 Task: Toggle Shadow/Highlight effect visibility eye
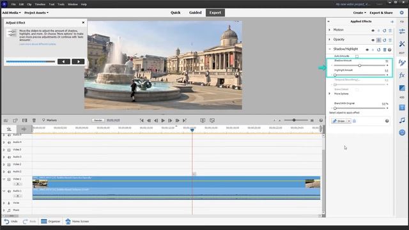click(x=367, y=50)
